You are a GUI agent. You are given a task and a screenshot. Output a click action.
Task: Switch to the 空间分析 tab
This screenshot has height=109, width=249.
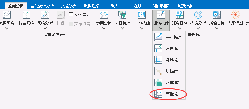point(16,6)
